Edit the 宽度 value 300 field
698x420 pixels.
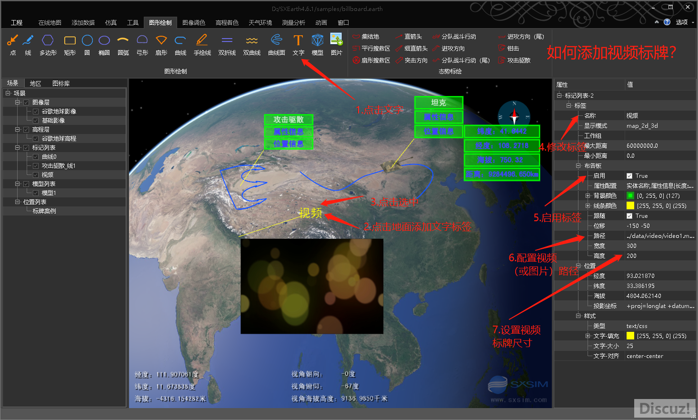[x=660, y=246]
